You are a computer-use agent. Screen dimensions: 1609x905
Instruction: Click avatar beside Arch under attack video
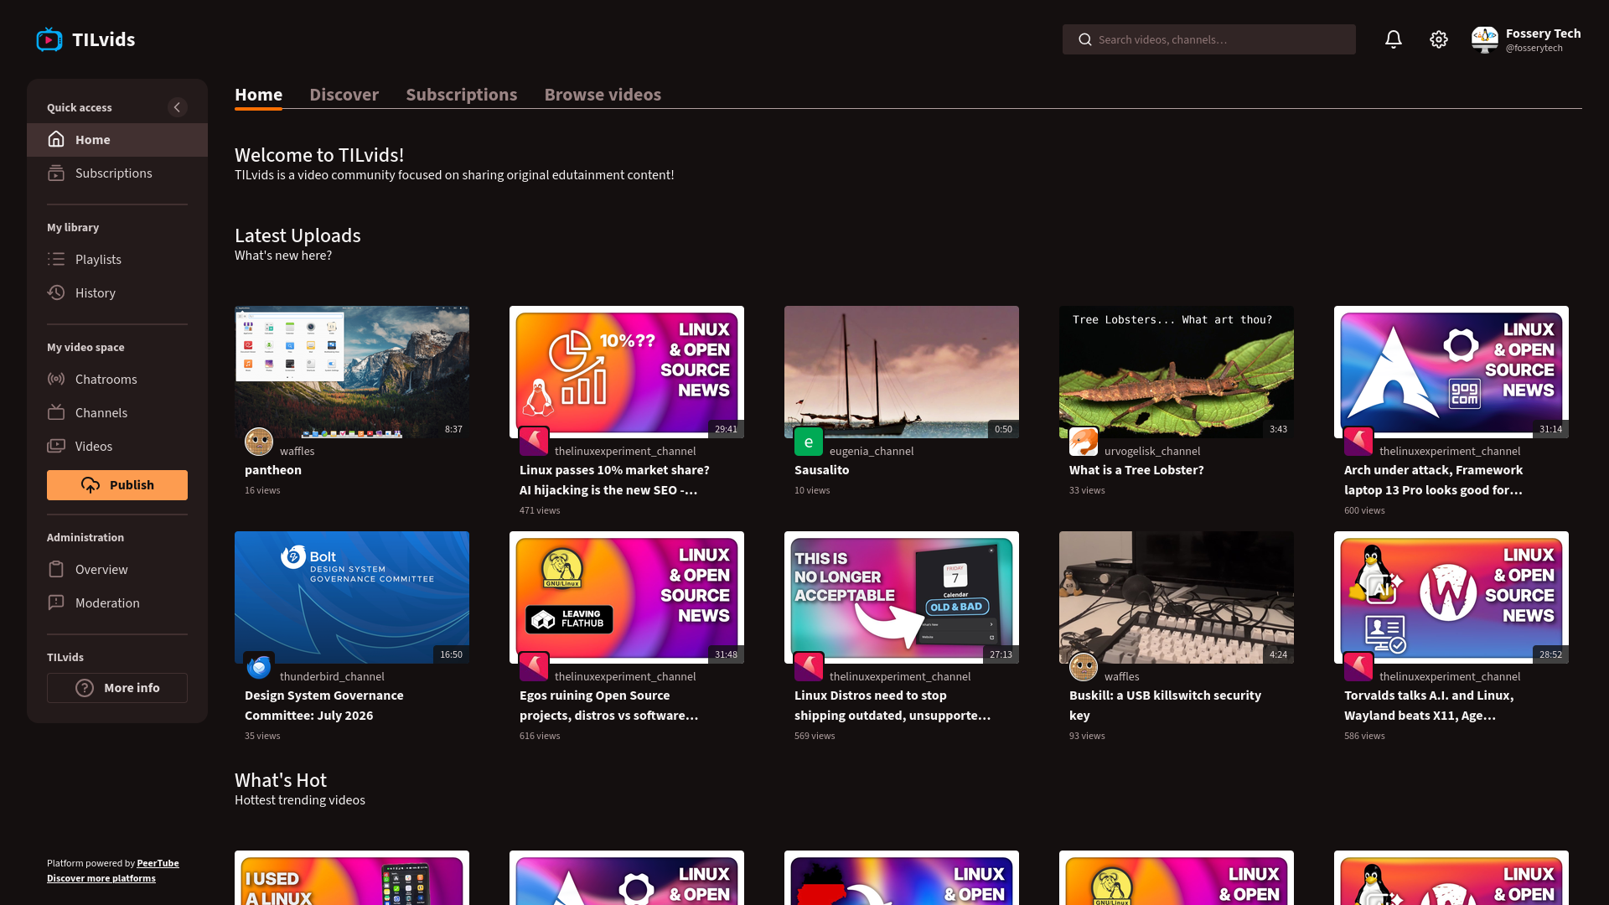(x=1358, y=442)
